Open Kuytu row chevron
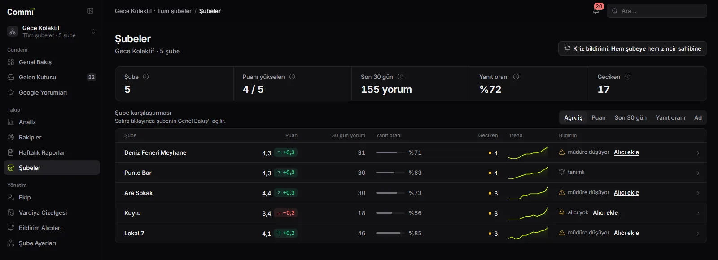The height and width of the screenshot is (260, 718). [x=698, y=213]
